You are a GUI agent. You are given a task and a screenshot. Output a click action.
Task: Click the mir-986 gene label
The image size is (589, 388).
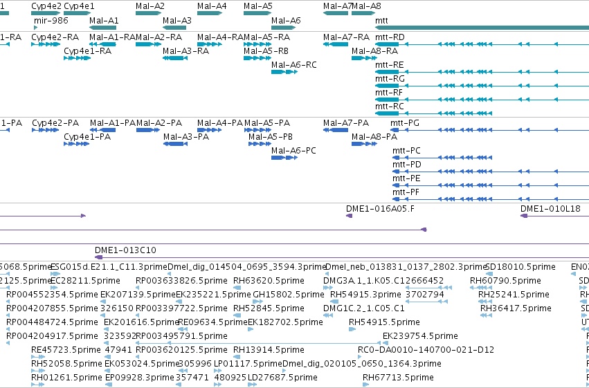[51, 20]
